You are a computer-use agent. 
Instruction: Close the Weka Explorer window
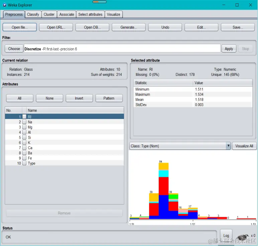point(250,5)
